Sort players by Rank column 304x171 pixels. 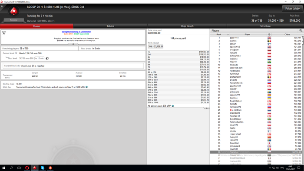tap(219, 34)
